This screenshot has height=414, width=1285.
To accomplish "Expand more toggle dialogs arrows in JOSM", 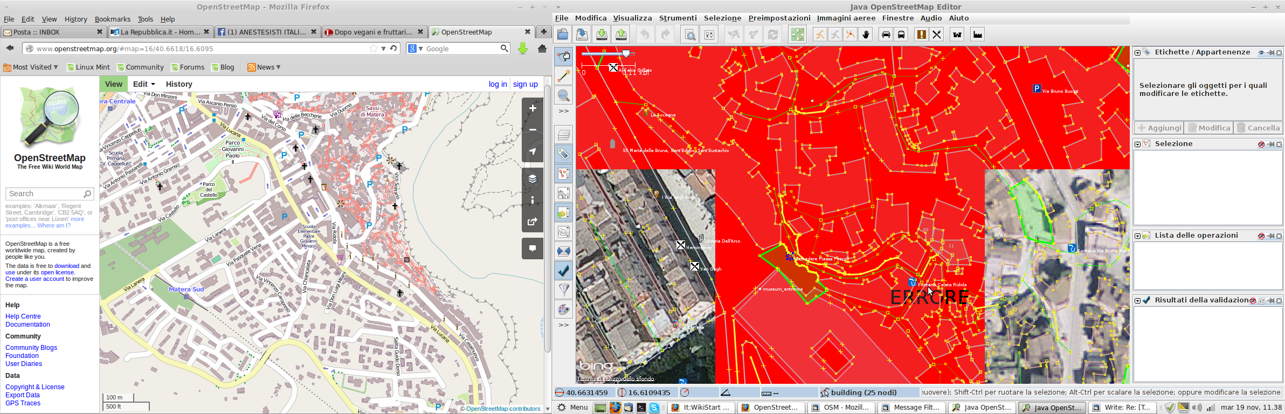I will 563,325.
